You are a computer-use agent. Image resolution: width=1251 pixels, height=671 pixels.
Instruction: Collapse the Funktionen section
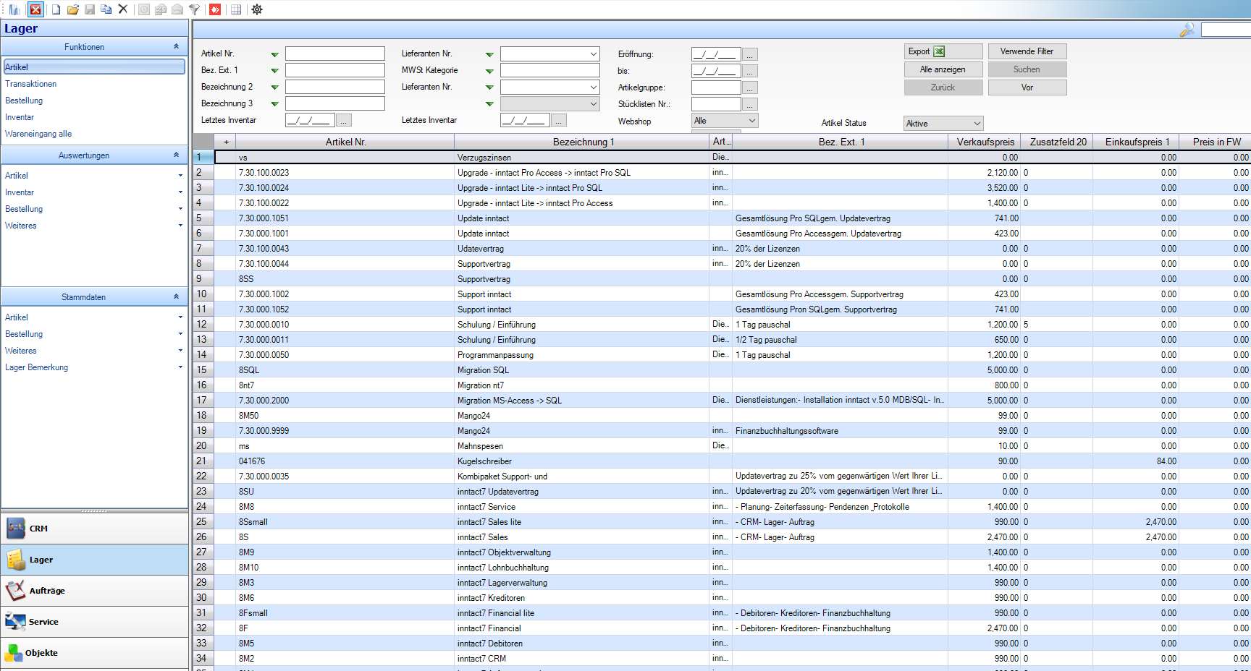(176, 46)
